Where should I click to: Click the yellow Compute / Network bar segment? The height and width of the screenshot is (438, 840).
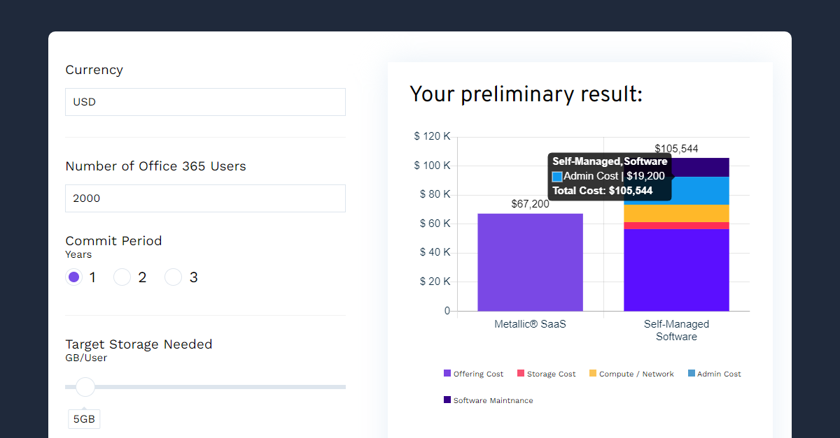click(x=676, y=213)
